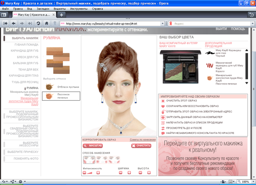Screen dimensions: 256x185
Task: Choose Отблеск пустыни blush shade
Action: (x=61, y=87)
